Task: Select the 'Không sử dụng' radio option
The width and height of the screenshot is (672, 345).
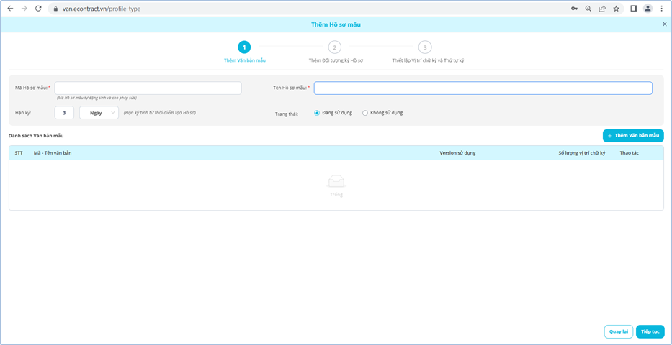Action: 365,113
